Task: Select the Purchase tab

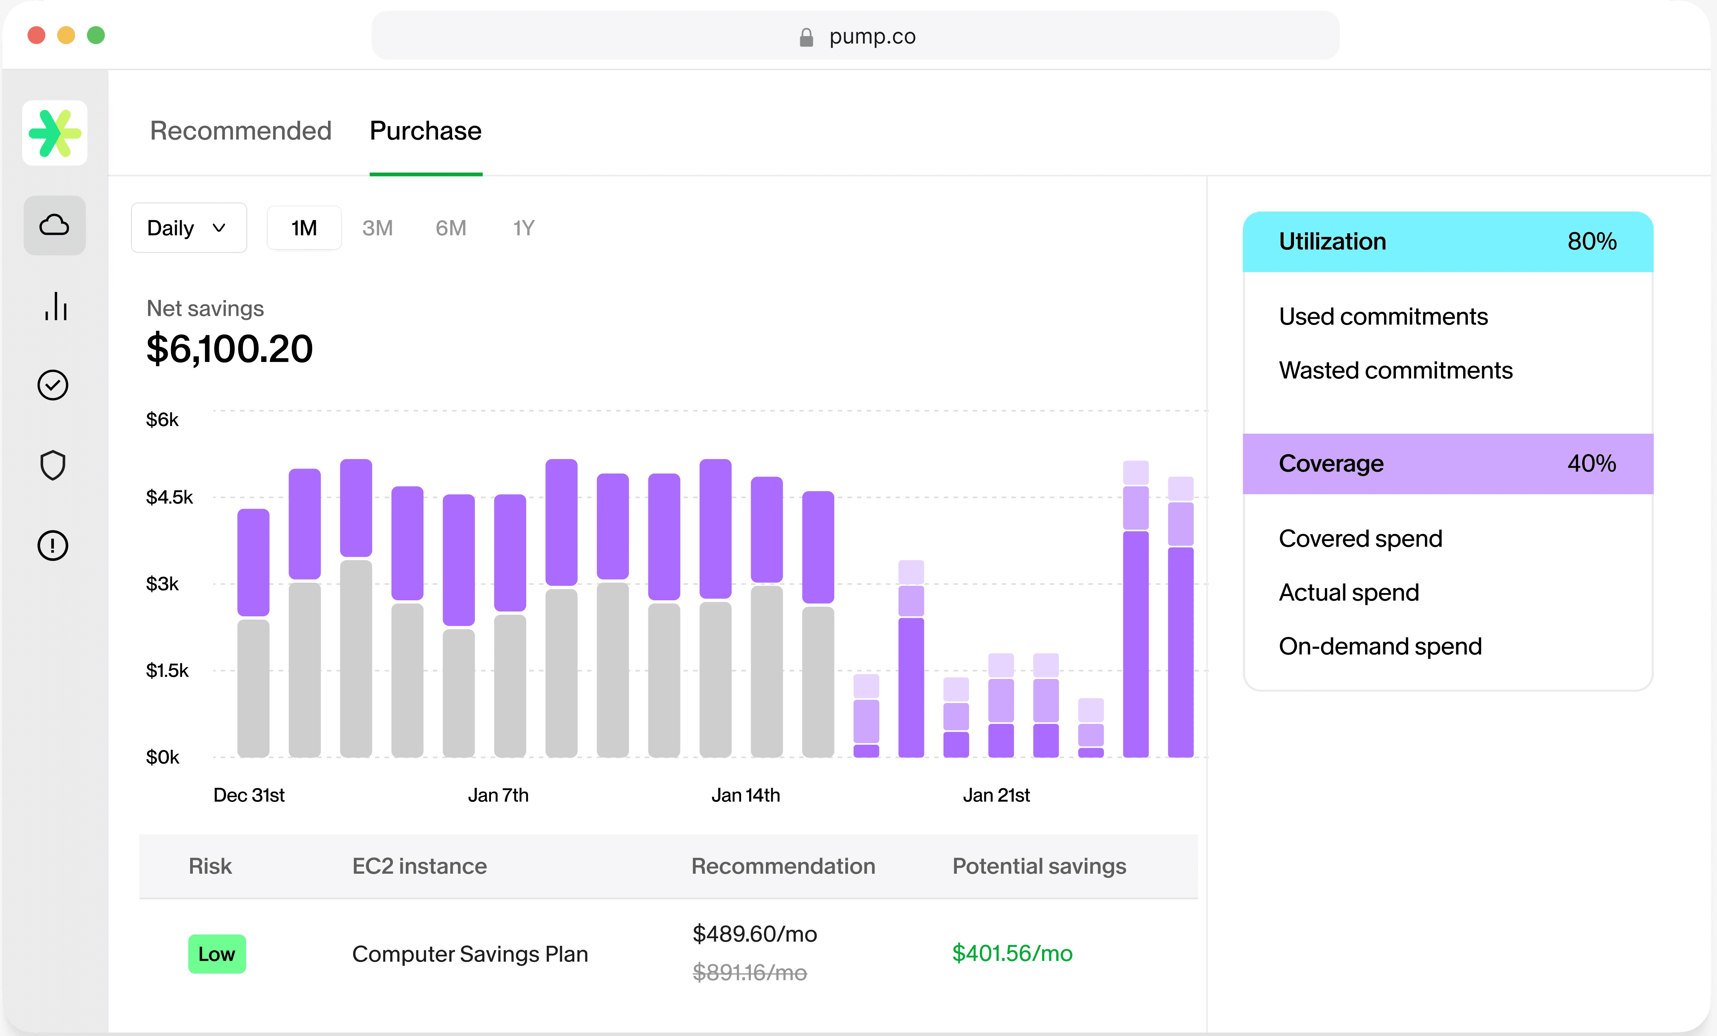Action: point(425,131)
